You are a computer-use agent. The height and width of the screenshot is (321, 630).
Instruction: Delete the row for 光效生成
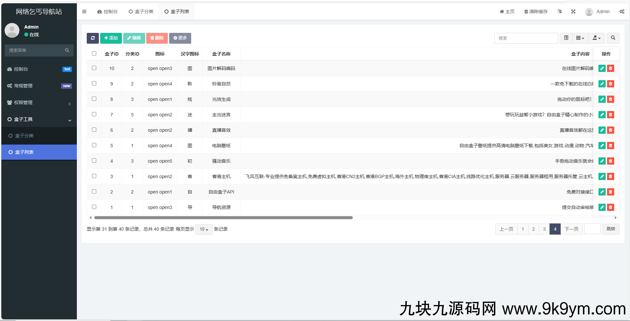(610, 99)
